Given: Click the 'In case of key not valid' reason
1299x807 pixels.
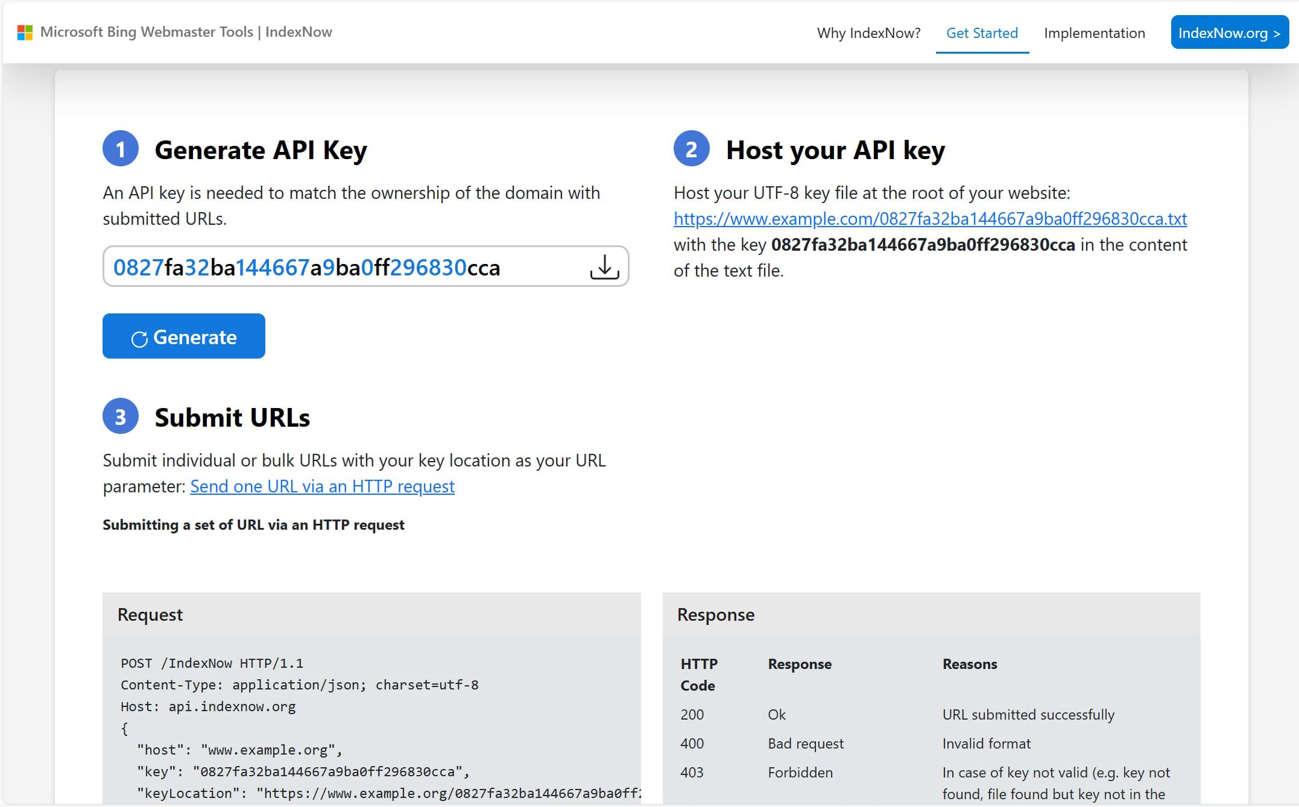Looking at the screenshot, I should (x=1056, y=783).
